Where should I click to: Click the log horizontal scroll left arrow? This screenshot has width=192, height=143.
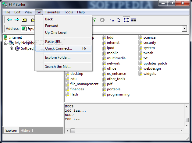click(x=67, y=131)
